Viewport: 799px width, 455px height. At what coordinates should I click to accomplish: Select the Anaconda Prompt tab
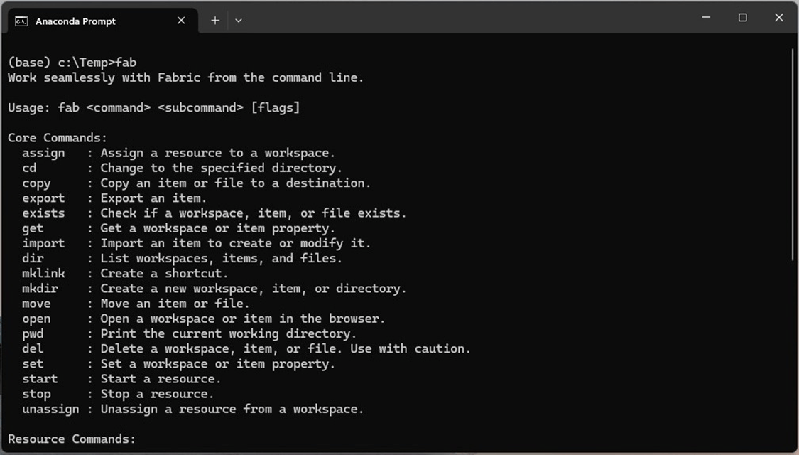pyautogui.click(x=85, y=21)
